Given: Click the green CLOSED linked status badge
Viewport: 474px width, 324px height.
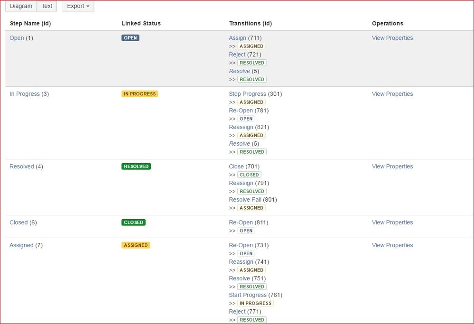Looking at the screenshot, I should 133,222.
